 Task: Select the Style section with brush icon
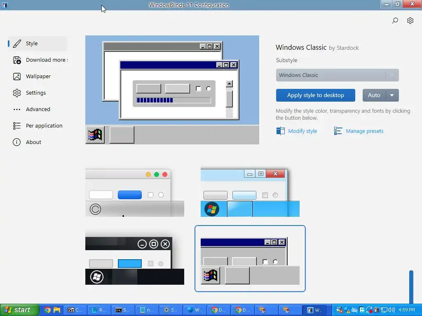coord(38,44)
